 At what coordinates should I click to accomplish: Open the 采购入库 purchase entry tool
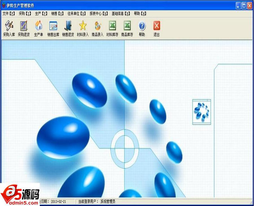click(x=9, y=28)
